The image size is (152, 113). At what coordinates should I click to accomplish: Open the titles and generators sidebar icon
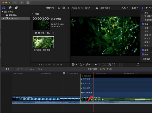click(x=16, y=8)
